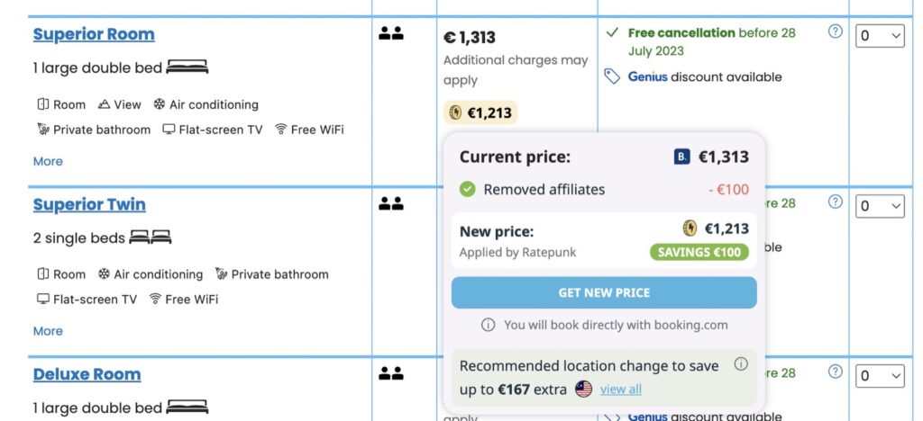This screenshot has height=421, width=923.
Task: Open Superior Twin quantity dropdown
Action: pos(880,206)
